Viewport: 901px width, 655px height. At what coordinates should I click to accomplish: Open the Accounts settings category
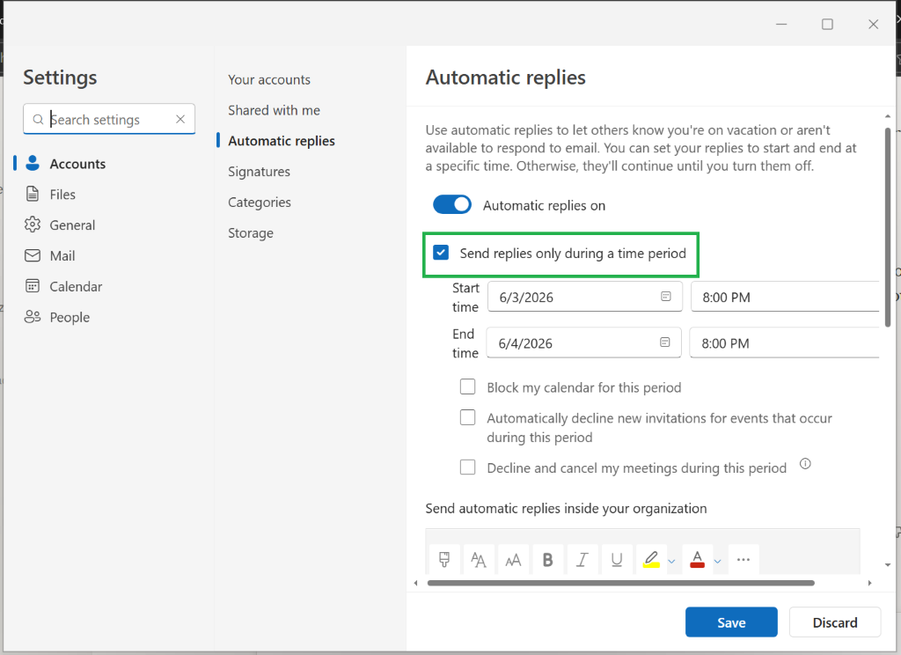[77, 164]
